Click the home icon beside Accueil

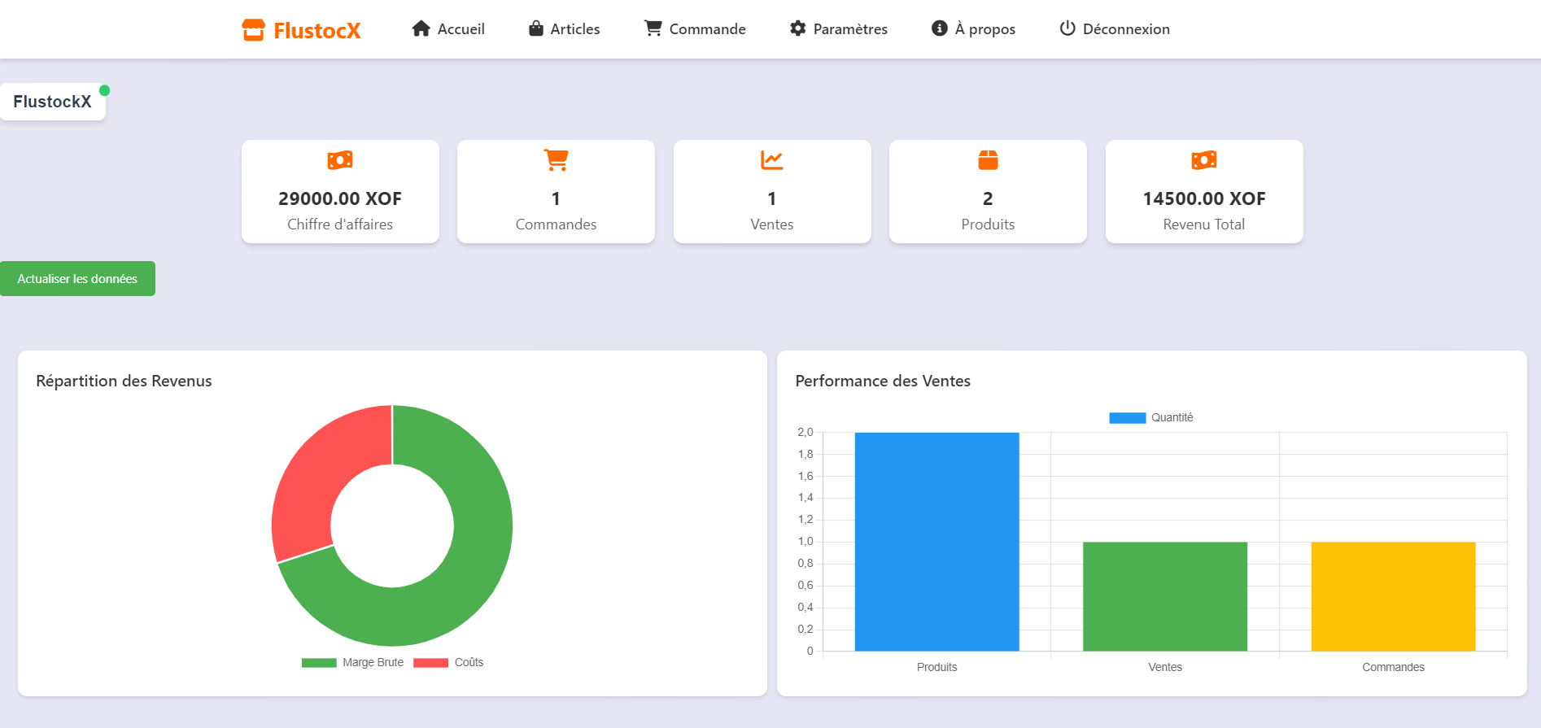click(421, 29)
